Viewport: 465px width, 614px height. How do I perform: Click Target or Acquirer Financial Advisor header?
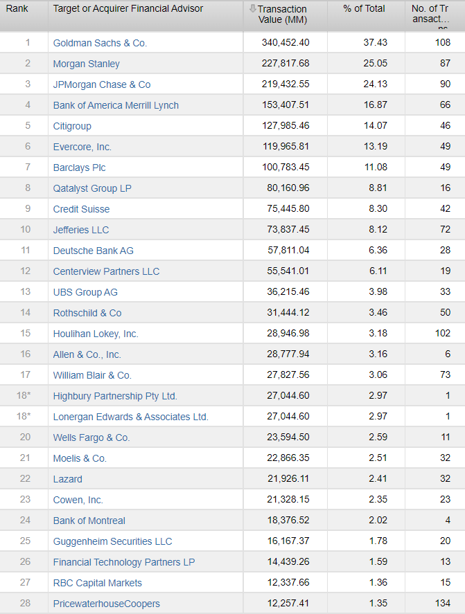point(128,9)
